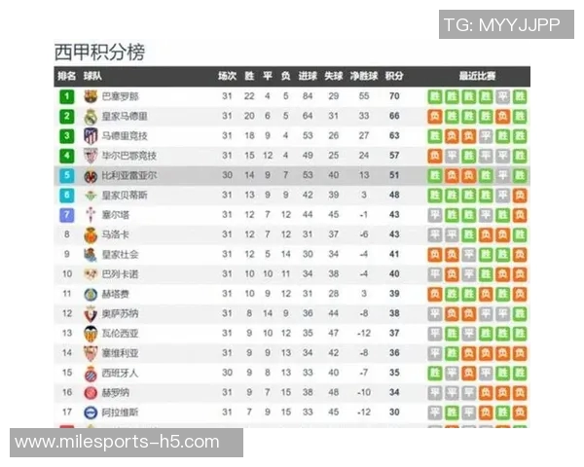Click the 场次 column header
The image size is (584, 467).
coord(227,76)
